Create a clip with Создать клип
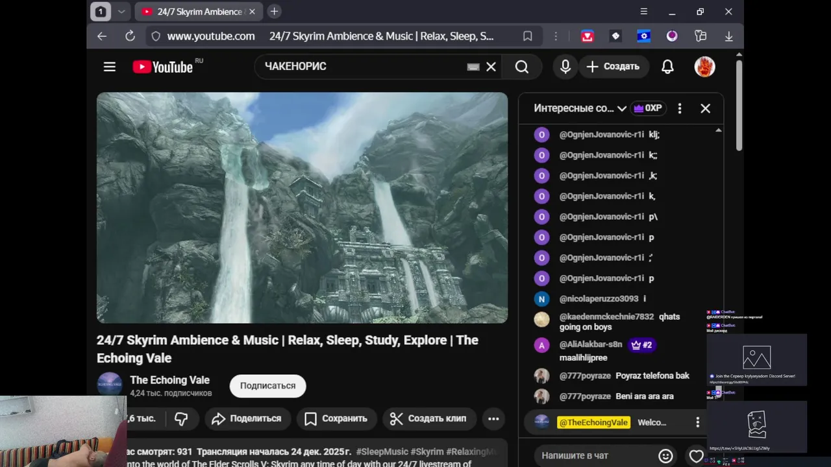 (x=428, y=419)
